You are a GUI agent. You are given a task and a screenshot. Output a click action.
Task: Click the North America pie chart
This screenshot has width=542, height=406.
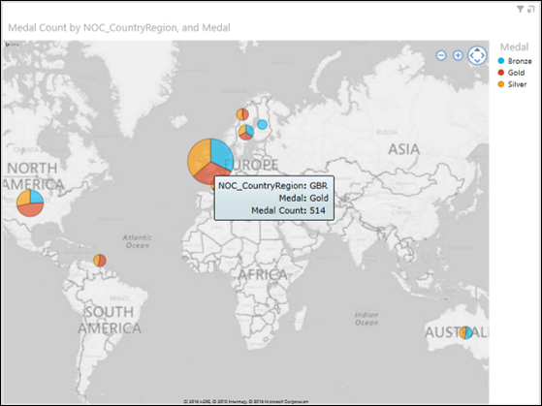click(x=30, y=203)
